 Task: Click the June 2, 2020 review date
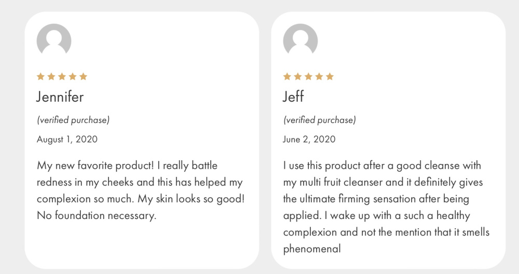click(309, 139)
